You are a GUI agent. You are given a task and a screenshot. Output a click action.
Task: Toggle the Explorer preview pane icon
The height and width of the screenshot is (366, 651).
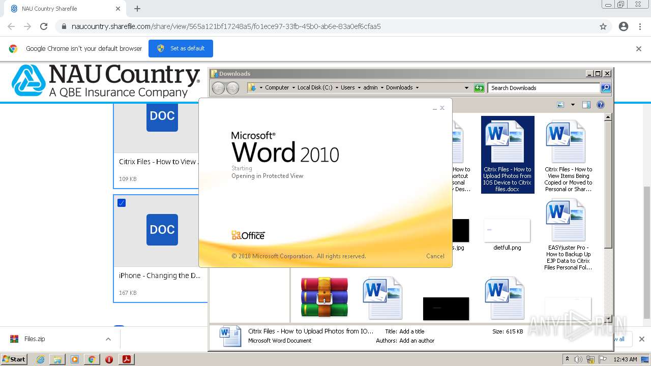click(x=586, y=105)
